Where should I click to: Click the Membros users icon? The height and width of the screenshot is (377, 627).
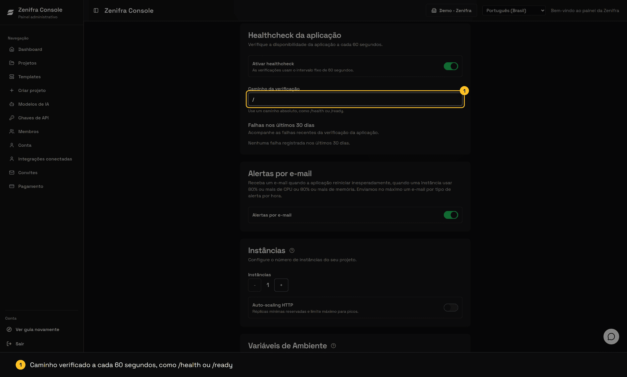click(x=12, y=131)
